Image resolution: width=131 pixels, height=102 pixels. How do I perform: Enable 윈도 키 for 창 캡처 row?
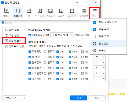coord(45,57)
